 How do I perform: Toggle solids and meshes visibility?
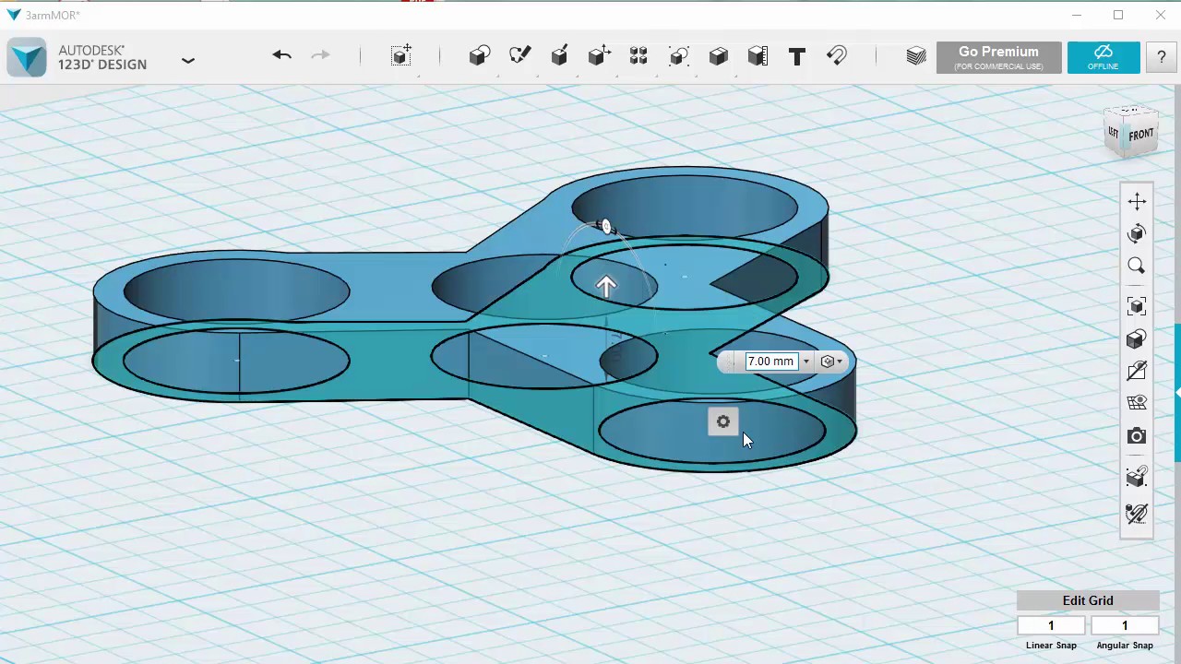(1137, 403)
